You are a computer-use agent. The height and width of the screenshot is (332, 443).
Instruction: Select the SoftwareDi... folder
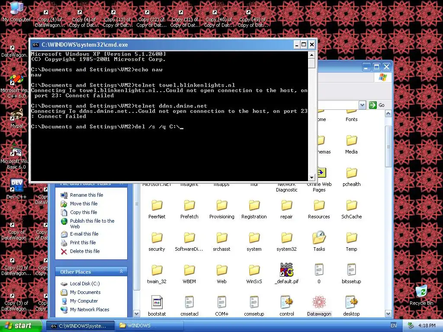pos(189,241)
